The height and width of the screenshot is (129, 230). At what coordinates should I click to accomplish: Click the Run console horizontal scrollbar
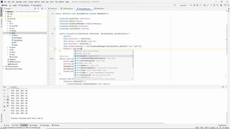point(87,123)
